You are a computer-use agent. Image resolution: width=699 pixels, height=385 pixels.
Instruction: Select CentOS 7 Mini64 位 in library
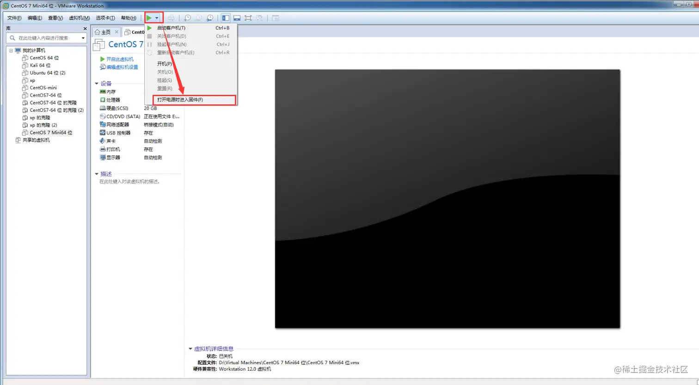pos(51,132)
